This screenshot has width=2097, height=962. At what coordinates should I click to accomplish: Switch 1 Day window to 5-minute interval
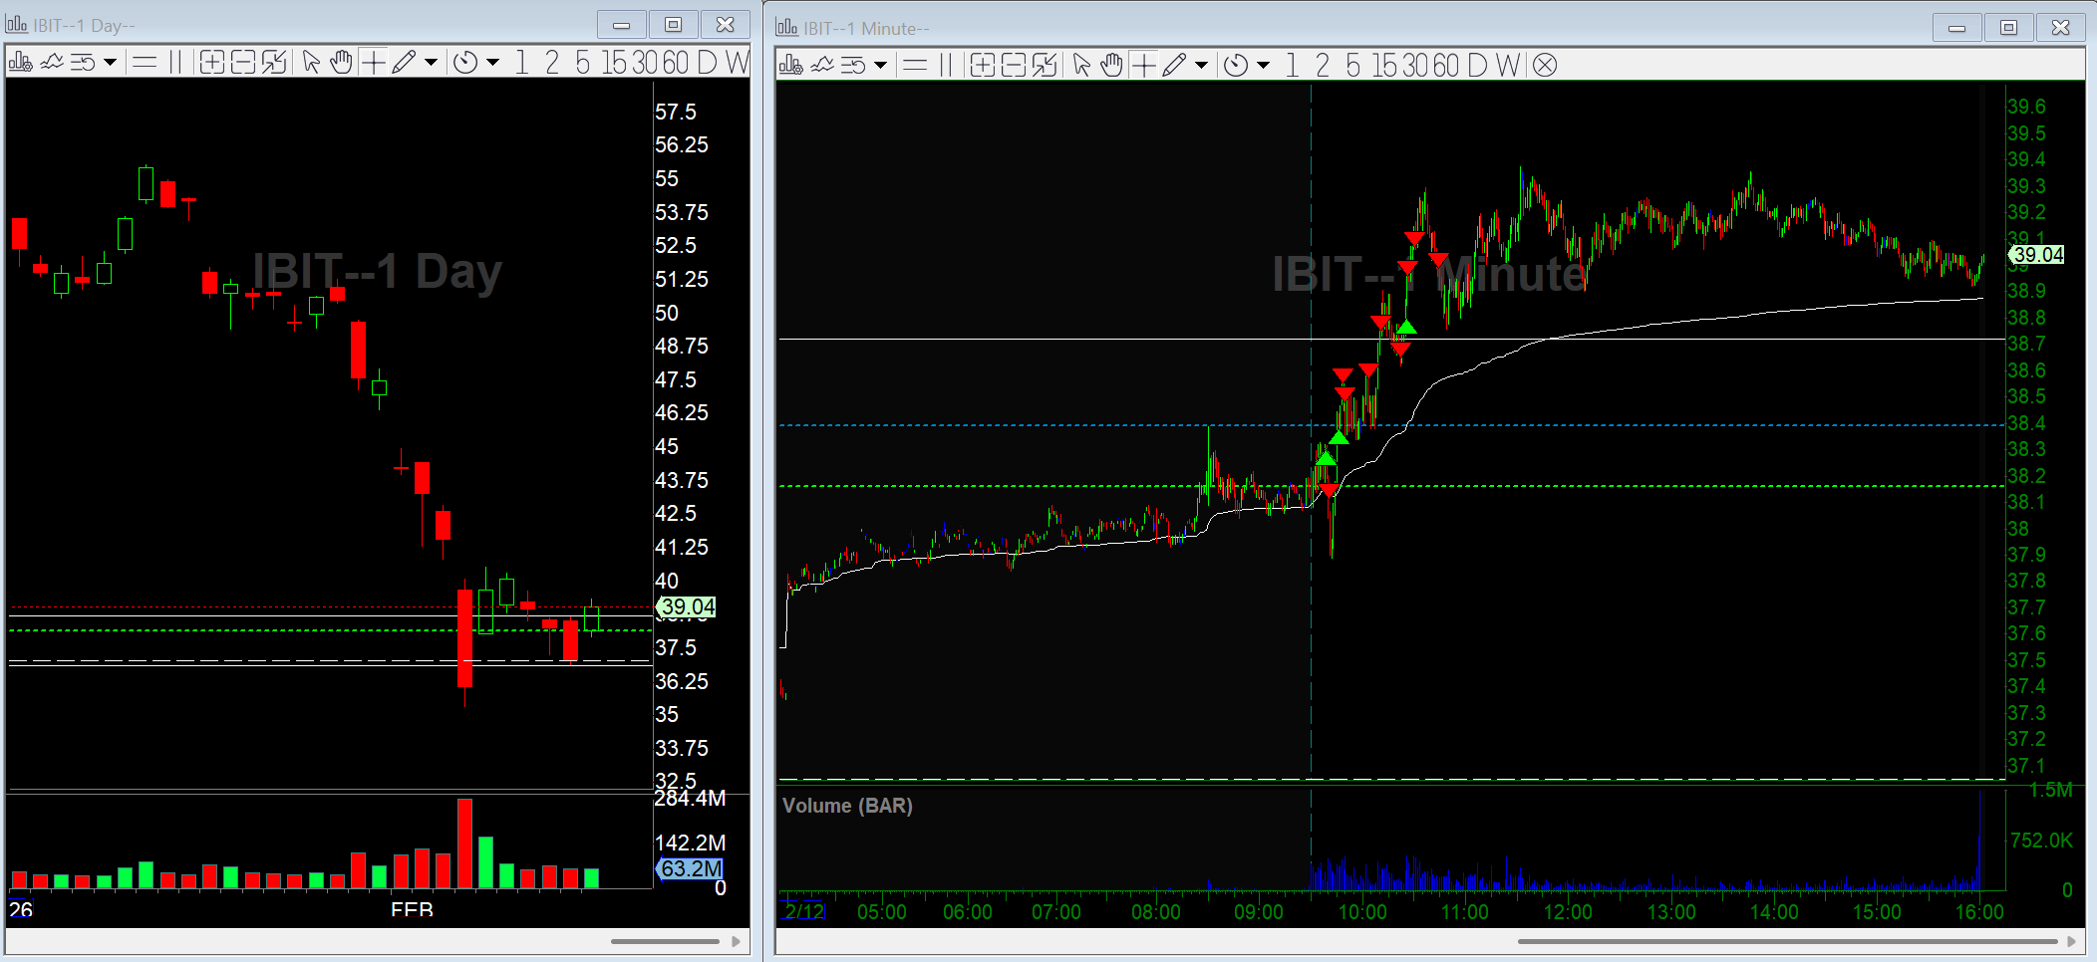click(583, 63)
